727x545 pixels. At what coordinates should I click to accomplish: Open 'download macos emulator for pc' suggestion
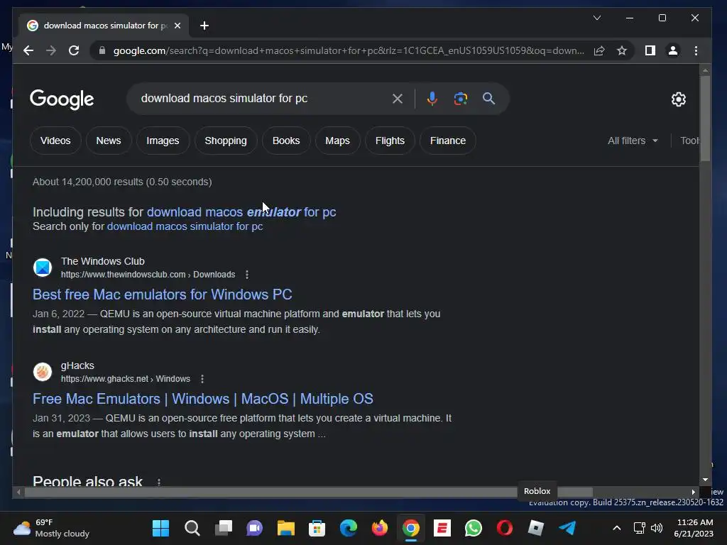tap(241, 211)
